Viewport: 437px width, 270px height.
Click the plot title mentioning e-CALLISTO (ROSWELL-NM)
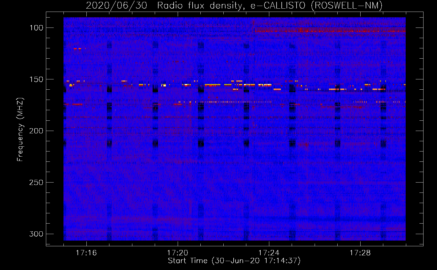(x=234, y=5)
